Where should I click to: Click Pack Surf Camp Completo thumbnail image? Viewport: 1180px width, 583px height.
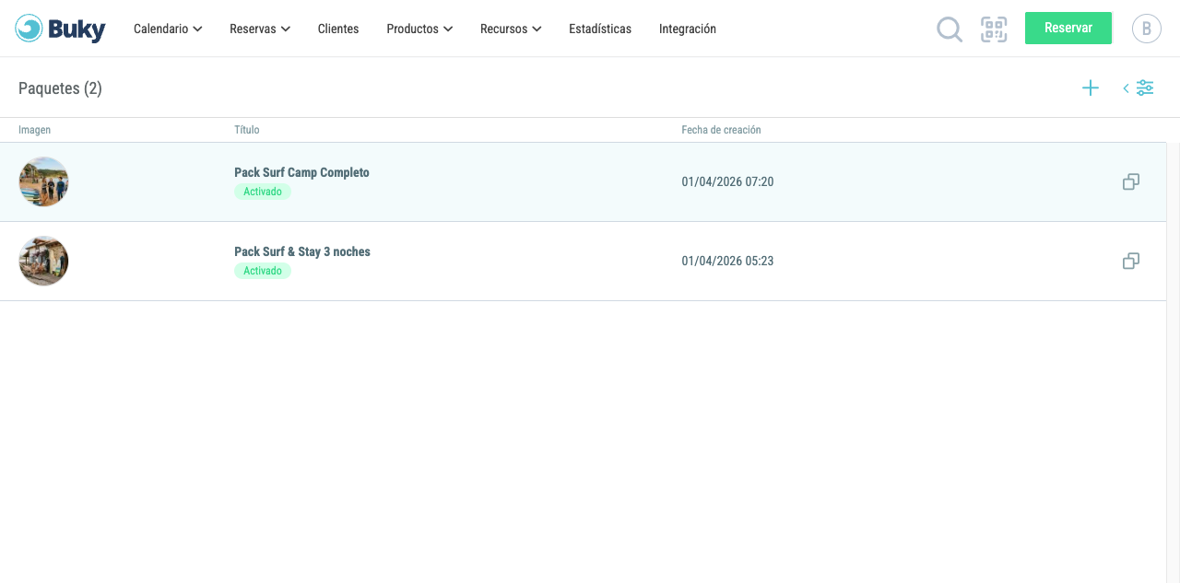point(43,181)
